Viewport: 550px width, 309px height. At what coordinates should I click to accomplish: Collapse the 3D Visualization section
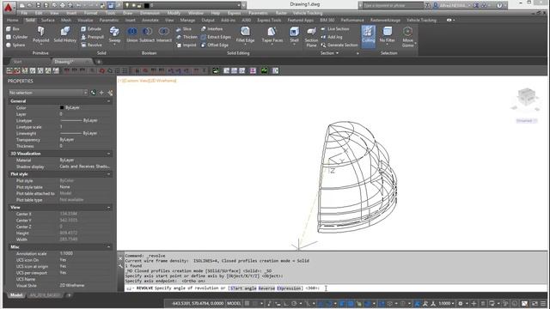pos(108,154)
